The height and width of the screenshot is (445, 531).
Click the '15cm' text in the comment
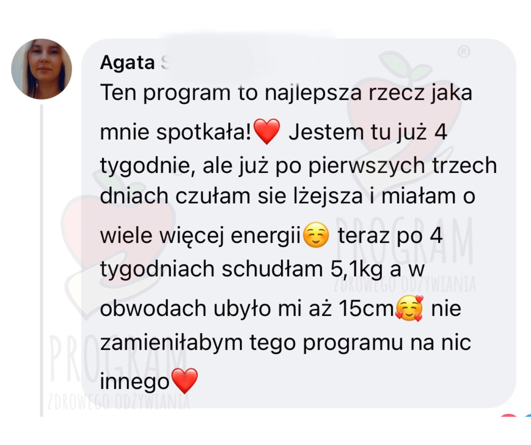(x=367, y=308)
